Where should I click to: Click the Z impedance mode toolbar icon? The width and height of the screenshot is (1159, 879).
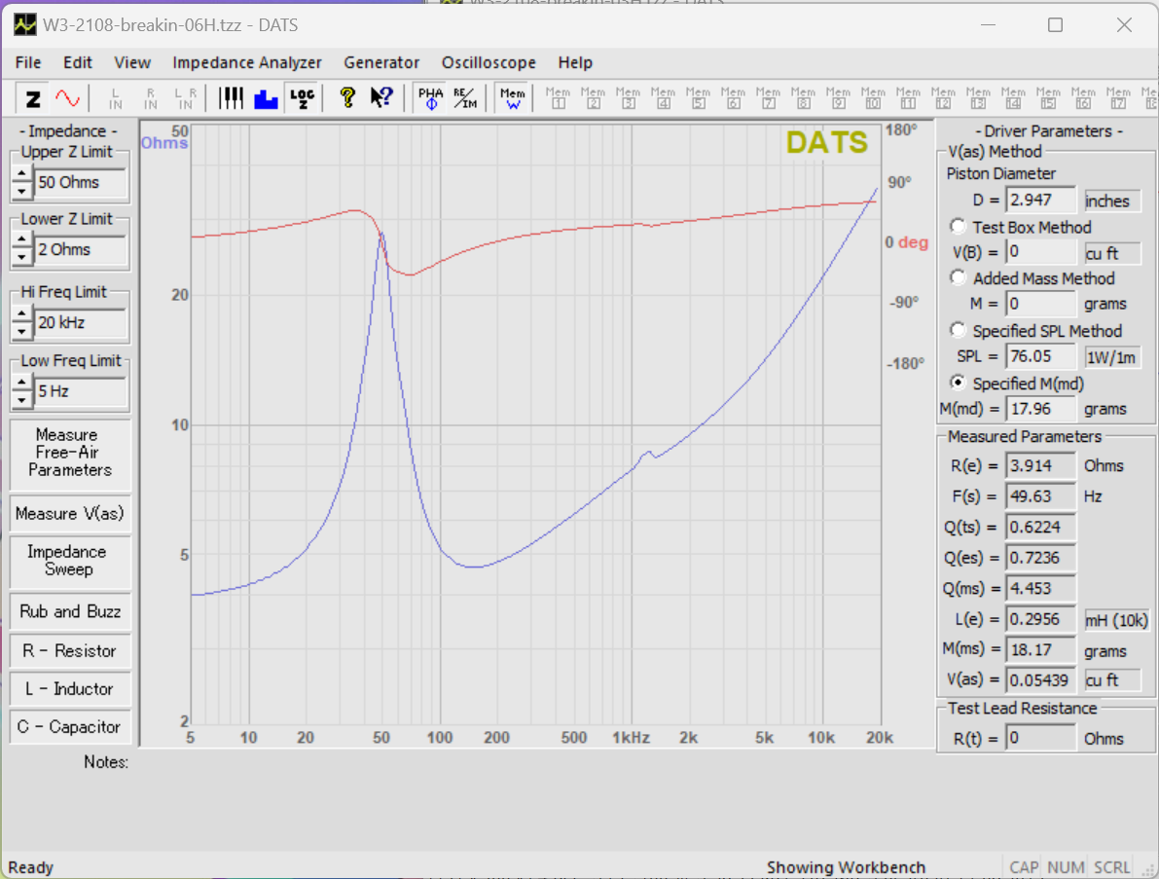(33, 98)
